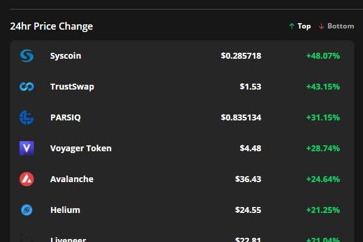Screen dimensions: 363x242
Task: Open the Voyager Token name link
Action: [x=81, y=148]
